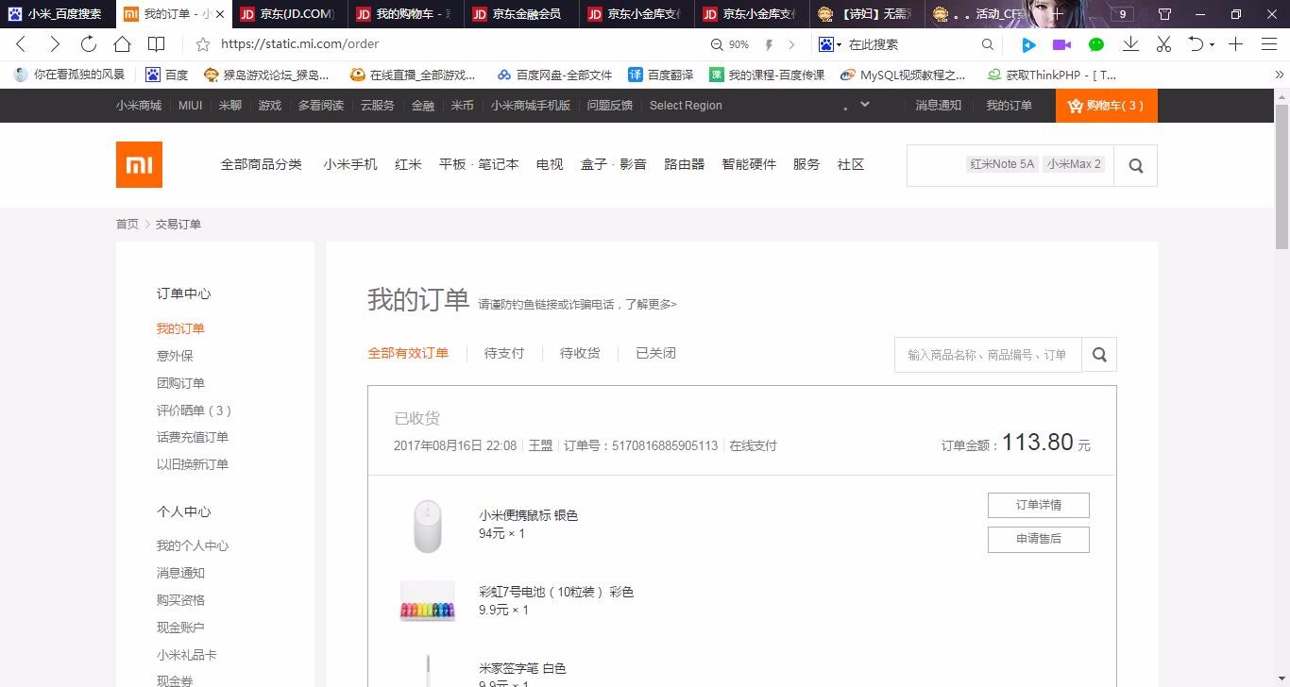This screenshot has width=1290, height=687.
Task: Click the orange Mi logo
Action: pyautogui.click(x=140, y=165)
